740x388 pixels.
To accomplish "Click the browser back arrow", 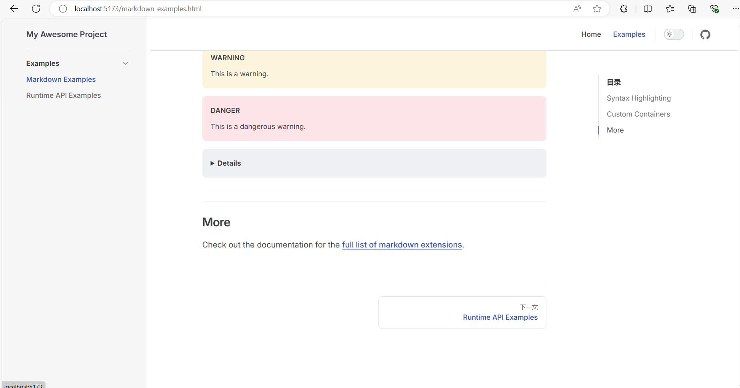I will 14,9.
